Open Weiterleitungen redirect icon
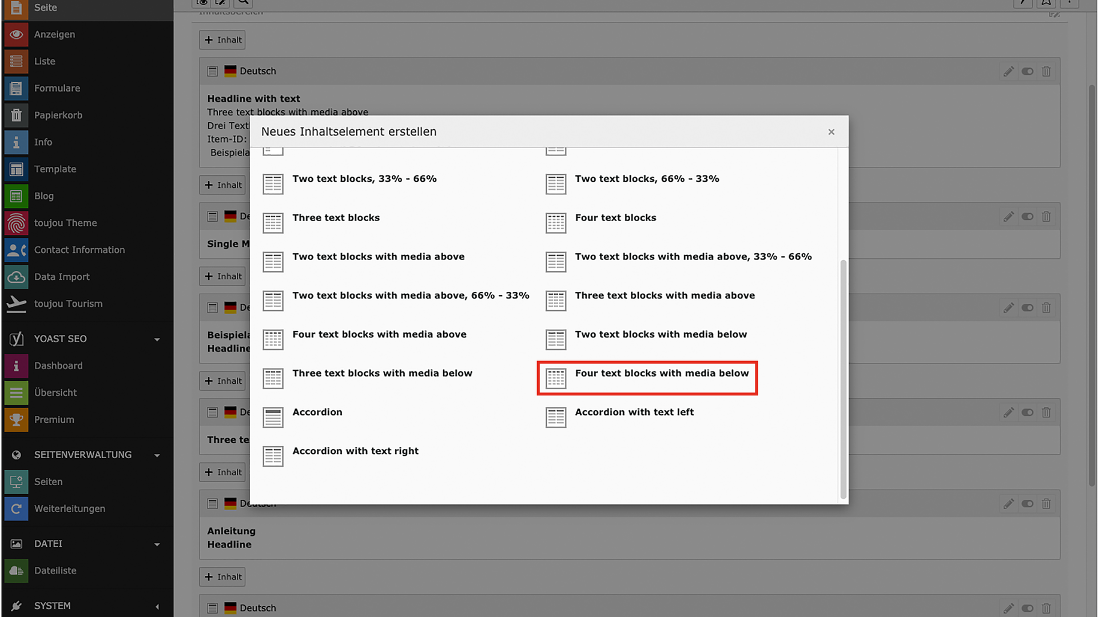The height and width of the screenshot is (617, 1098). click(x=16, y=508)
